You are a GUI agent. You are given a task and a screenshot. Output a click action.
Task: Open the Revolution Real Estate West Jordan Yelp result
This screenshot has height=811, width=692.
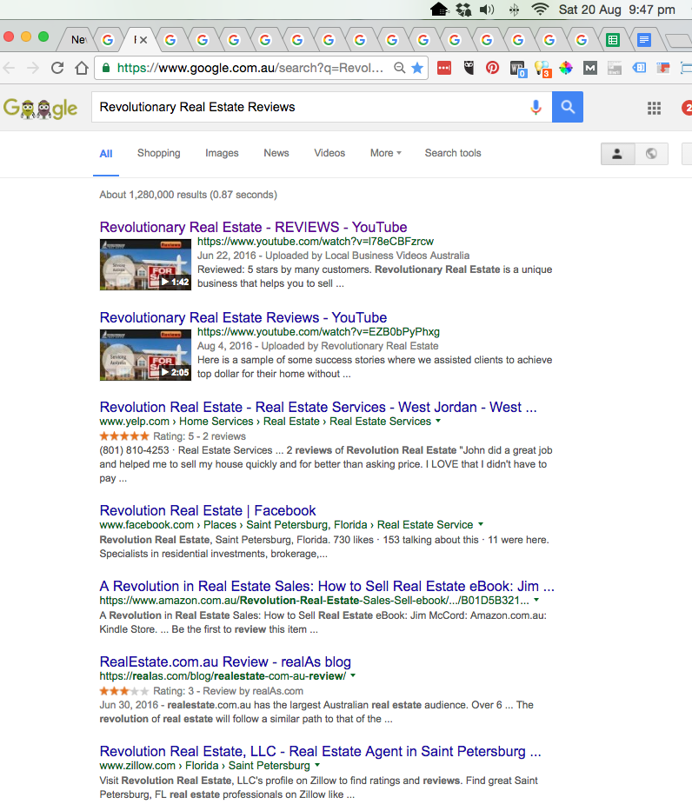(318, 407)
